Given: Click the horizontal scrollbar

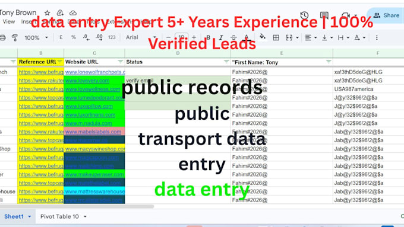Looking at the screenshot, I should tap(77, 206).
